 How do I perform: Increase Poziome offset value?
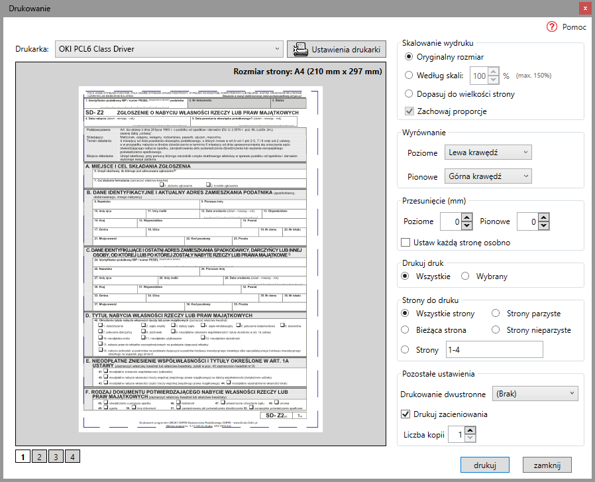point(466,217)
